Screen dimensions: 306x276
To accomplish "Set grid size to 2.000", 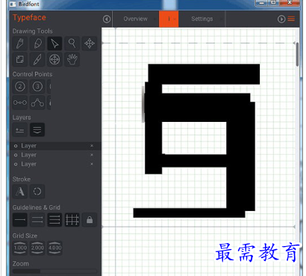I will (37, 248).
